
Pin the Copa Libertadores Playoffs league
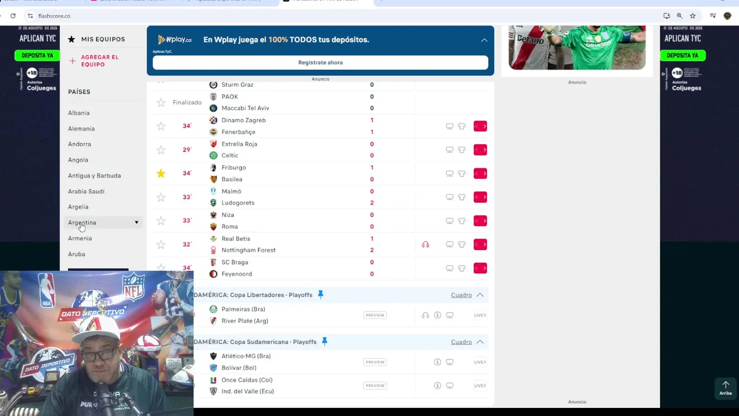[320, 295]
